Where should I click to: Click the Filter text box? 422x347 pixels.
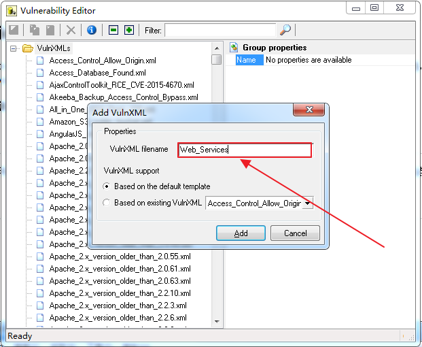pyautogui.click(x=219, y=30)
